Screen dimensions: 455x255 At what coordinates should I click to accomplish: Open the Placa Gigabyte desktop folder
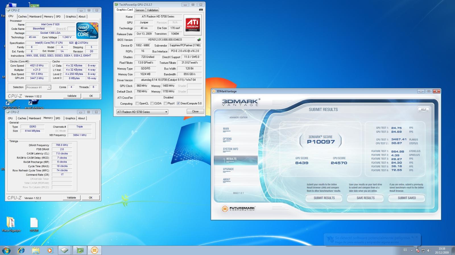(11, 224)
